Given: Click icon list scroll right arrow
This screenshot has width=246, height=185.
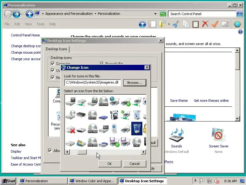Looking at the screenshot, I should (143, 152).
